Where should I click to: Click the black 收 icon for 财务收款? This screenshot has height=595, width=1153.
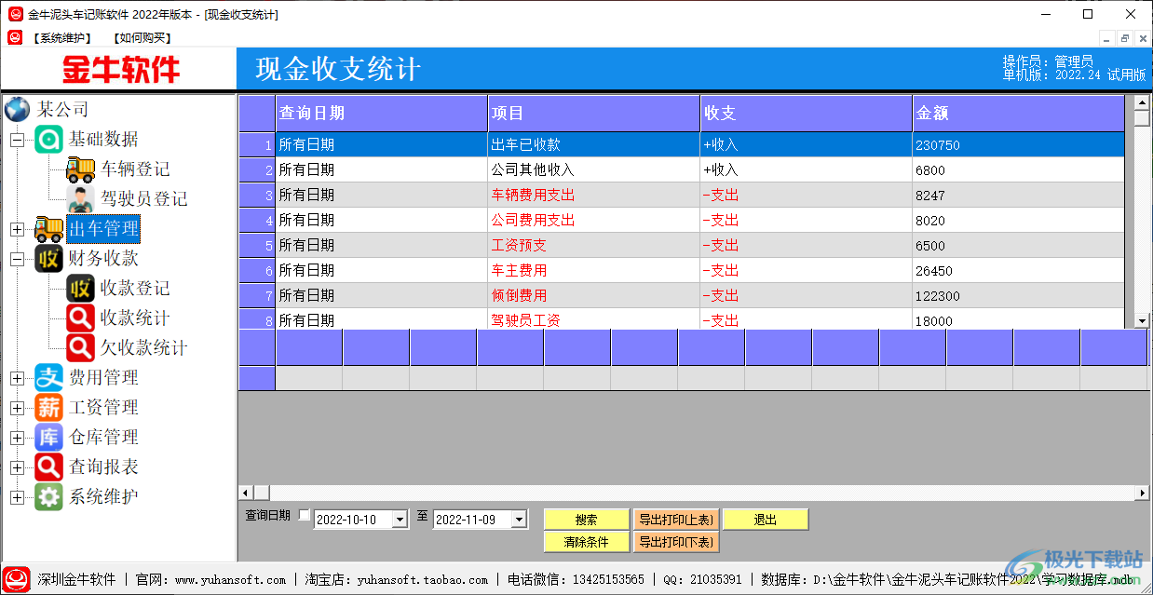(x=48, y=259)
